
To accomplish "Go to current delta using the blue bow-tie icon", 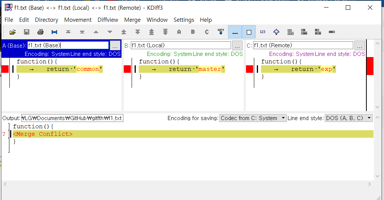I will [x=54, y=32].
